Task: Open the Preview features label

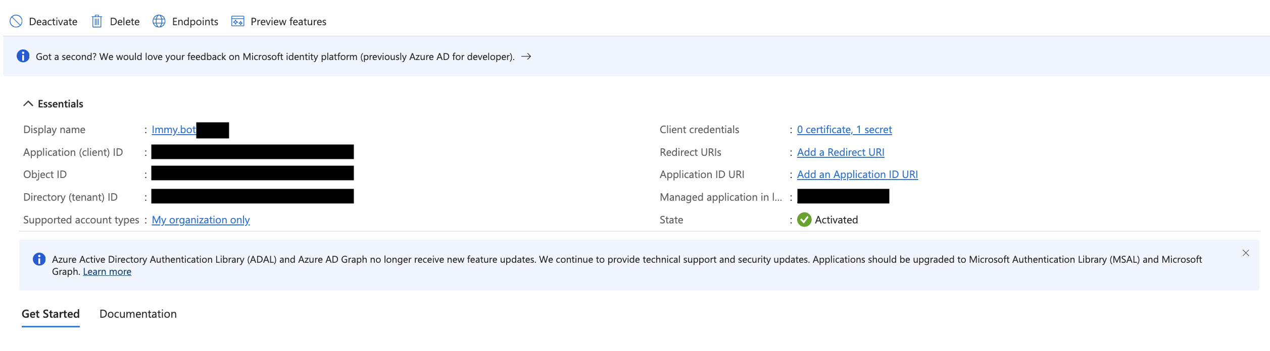Action: 288,22
